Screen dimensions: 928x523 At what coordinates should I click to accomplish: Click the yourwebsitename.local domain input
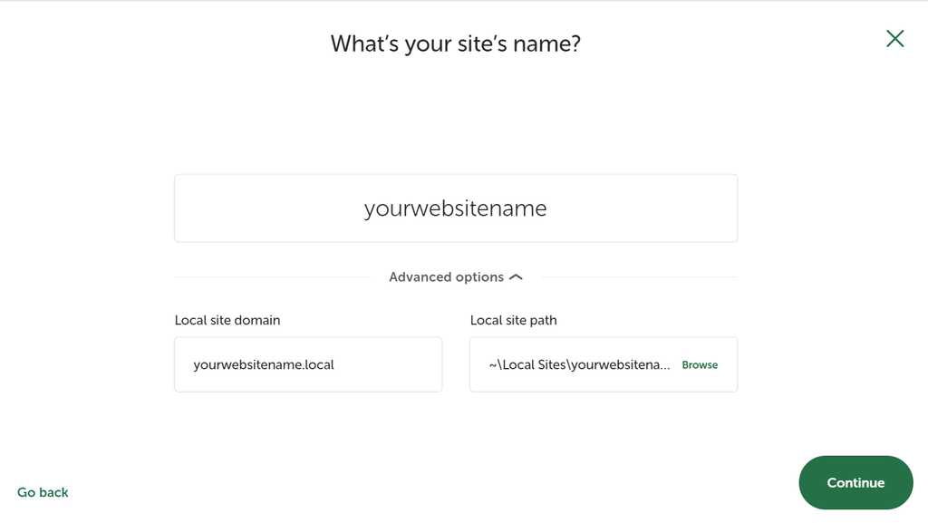(307, 364)
